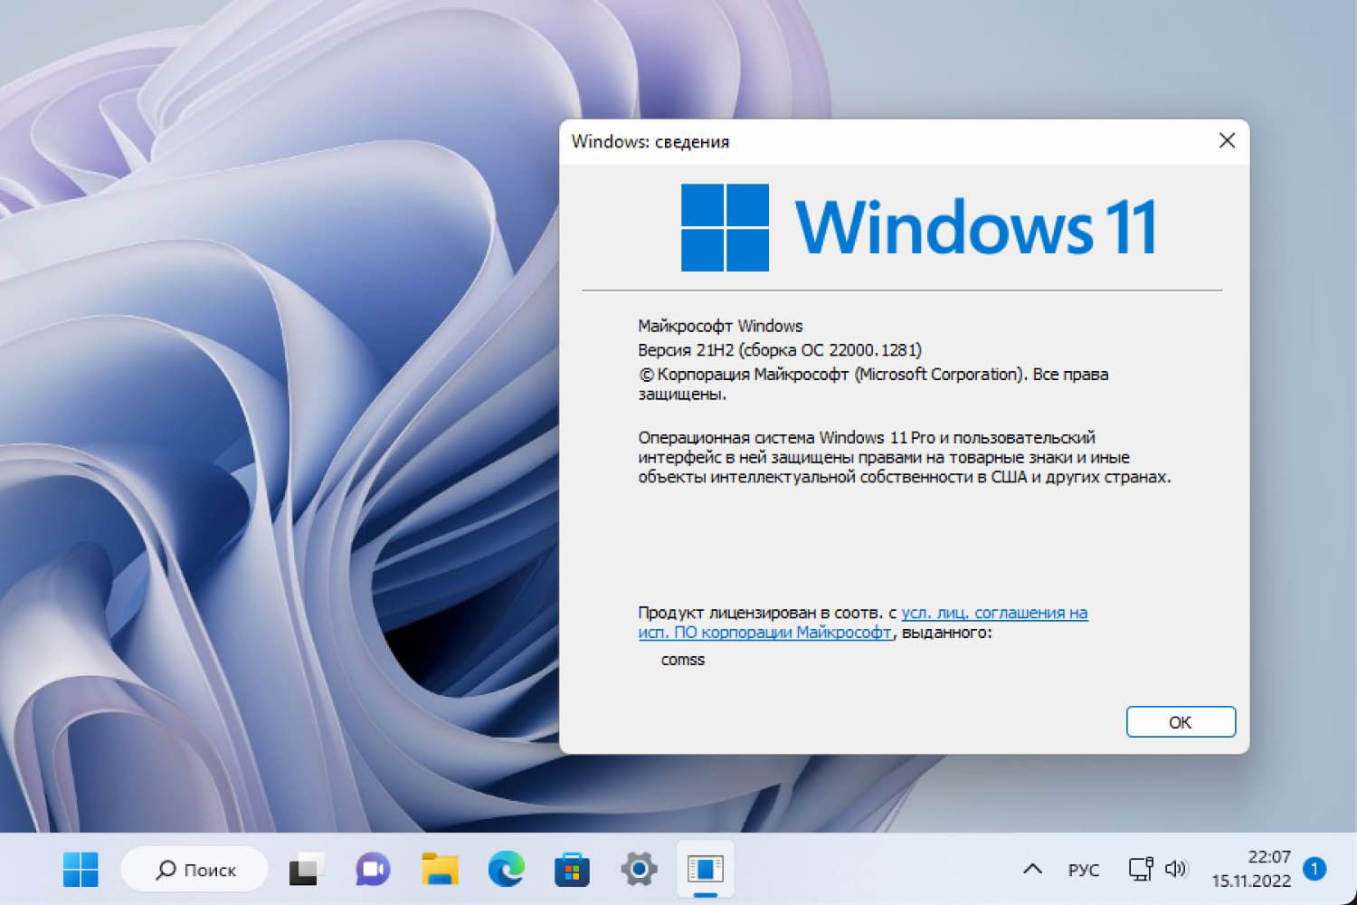Open Task View from the taskbar

click(x=307, y=870)
